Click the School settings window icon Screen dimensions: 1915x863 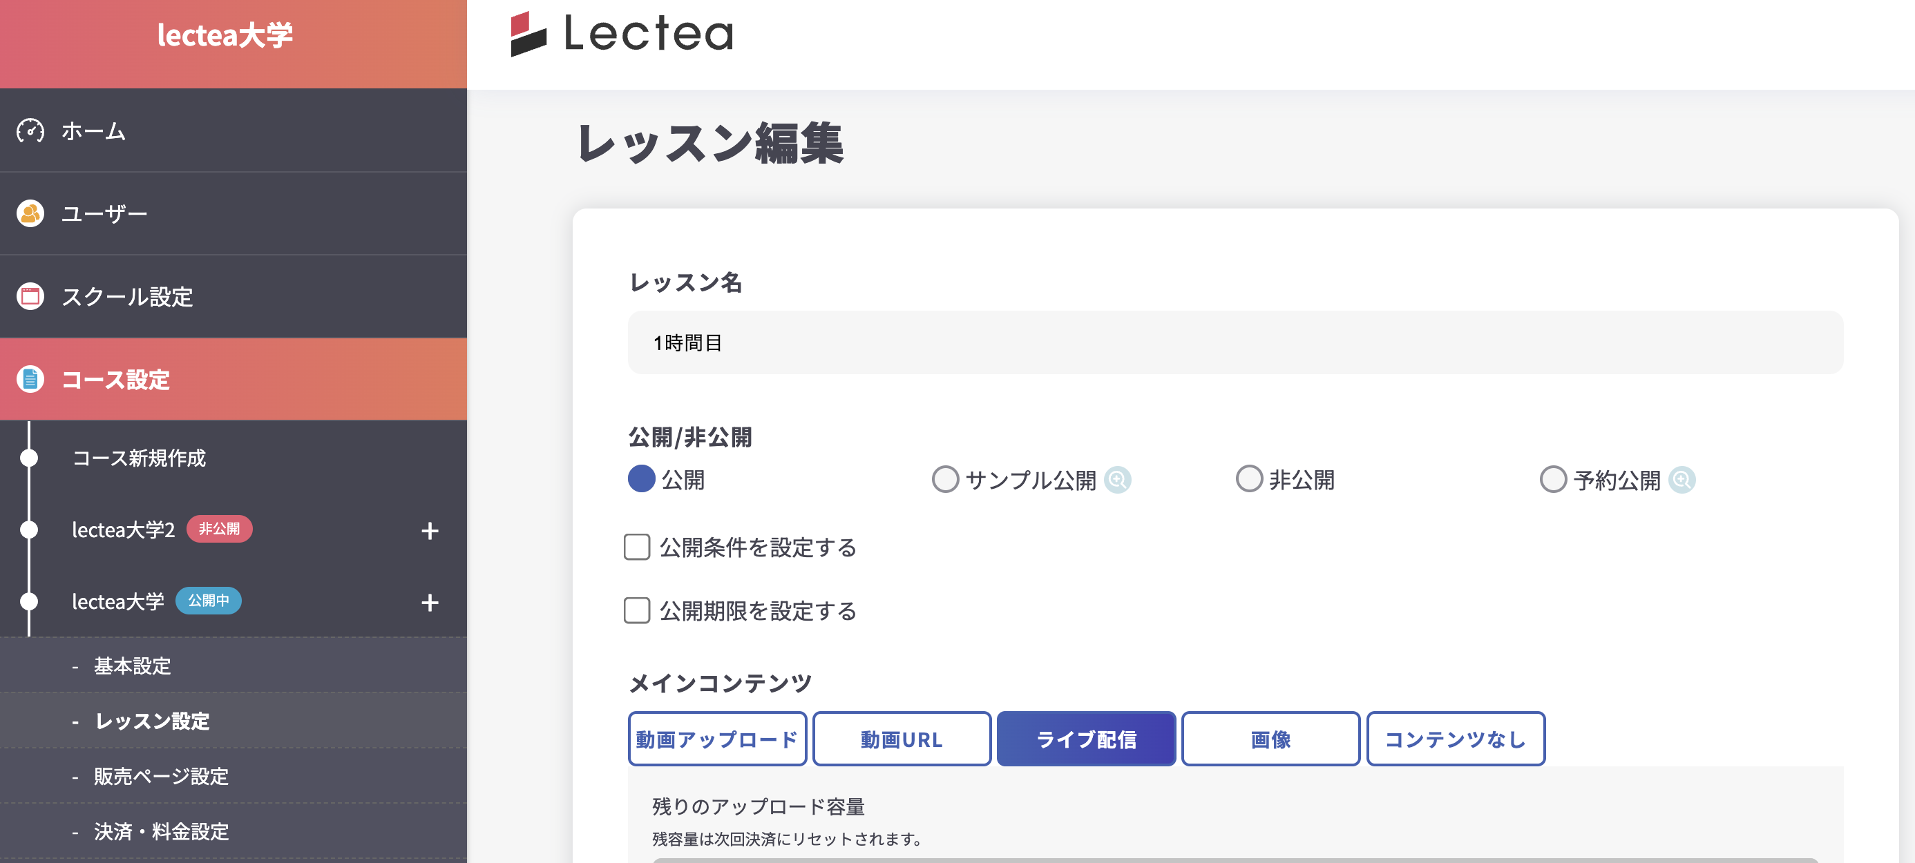pyautogui.click(x=30, y=296)
